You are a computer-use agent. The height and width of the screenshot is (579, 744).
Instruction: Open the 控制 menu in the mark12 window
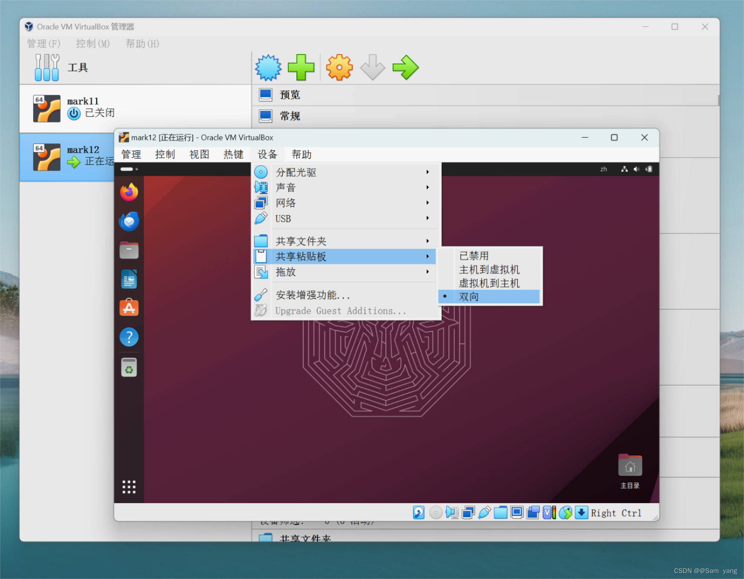(165, 154)
